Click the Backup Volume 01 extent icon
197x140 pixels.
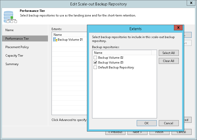55,40
